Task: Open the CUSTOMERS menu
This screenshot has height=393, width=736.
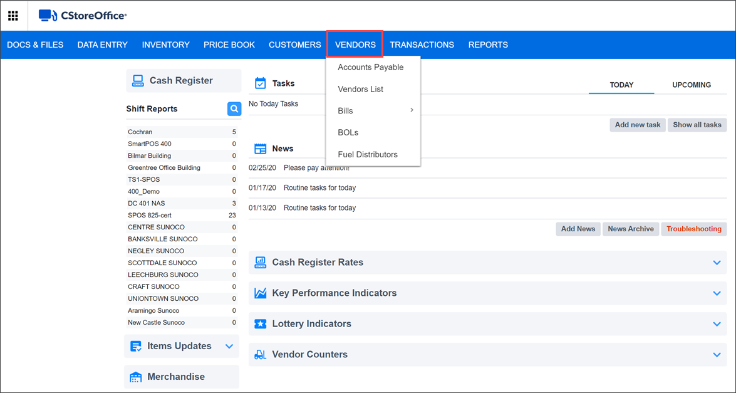Action: [x=295, y=45]
